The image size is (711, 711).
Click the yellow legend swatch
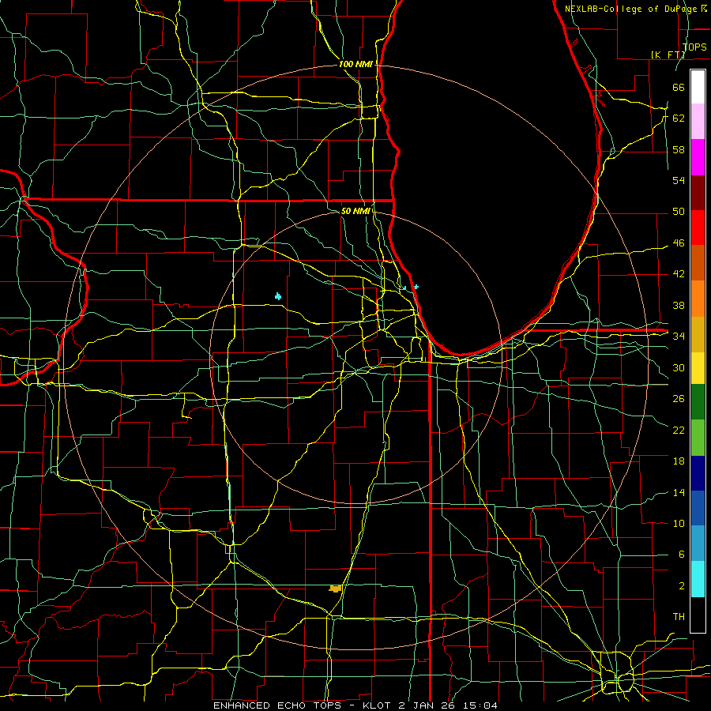coord(698,368)
